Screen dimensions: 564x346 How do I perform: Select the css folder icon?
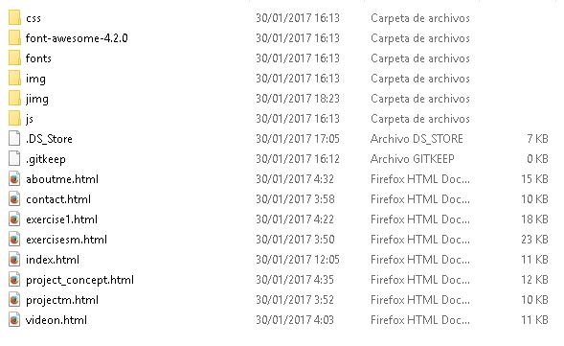click(x=14, y=17)
